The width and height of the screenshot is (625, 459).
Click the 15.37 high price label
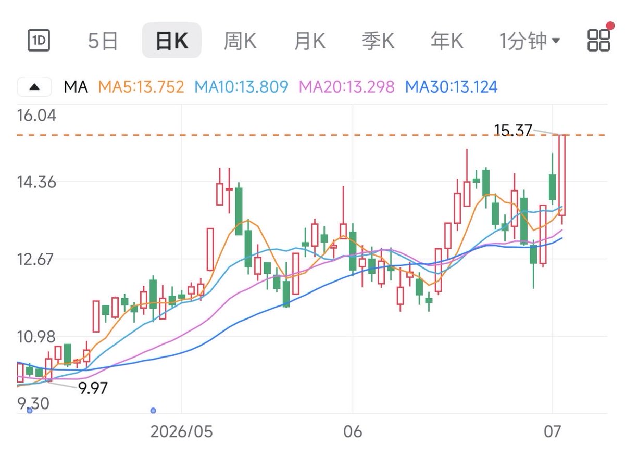tap(513, 130)
